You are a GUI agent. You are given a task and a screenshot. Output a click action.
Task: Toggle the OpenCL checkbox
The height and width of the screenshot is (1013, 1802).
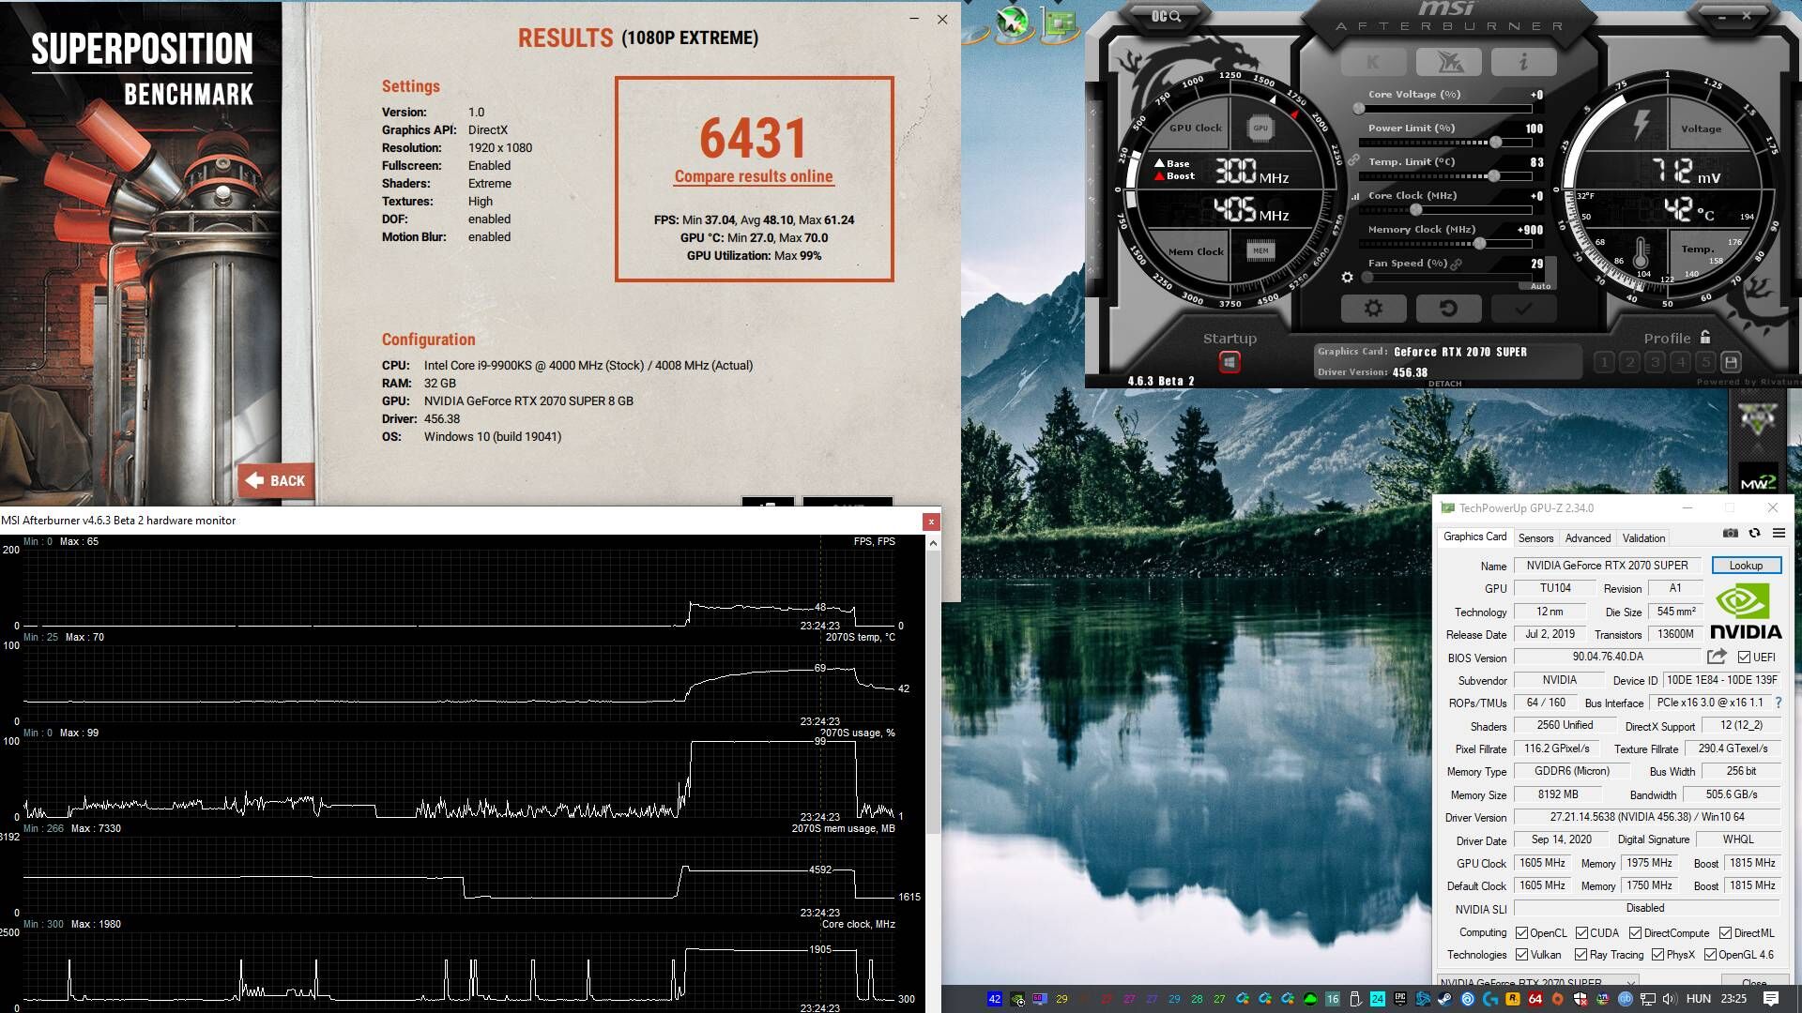pyautogui.click(x=1521, y=933)
